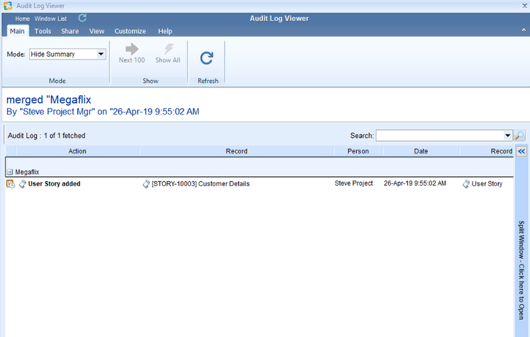Sort by the Action column header
Screen dimensions: 530x337
[78, 151]
